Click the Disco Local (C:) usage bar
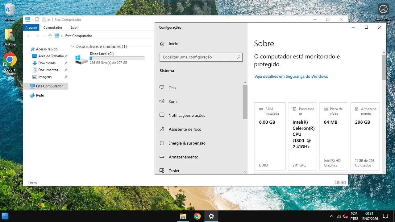The width and height of the screenshot is (395, 222). click(117, 58)
